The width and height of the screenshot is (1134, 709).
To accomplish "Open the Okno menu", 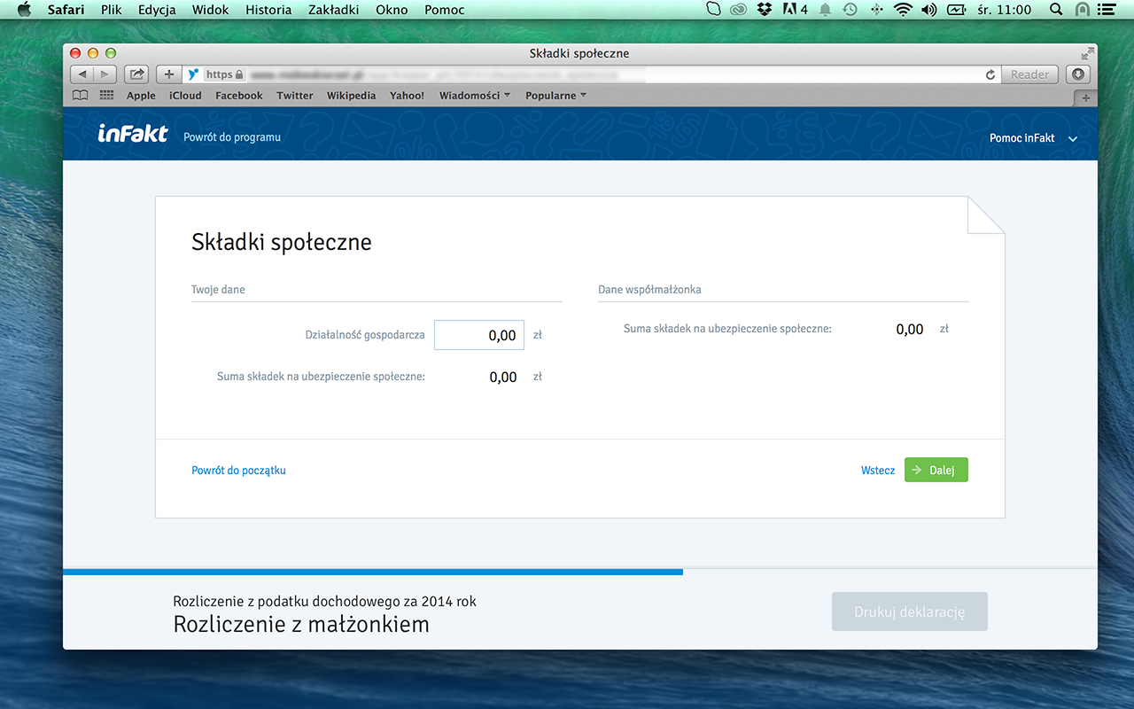I will pyautogui.click(x=392, y=10).
